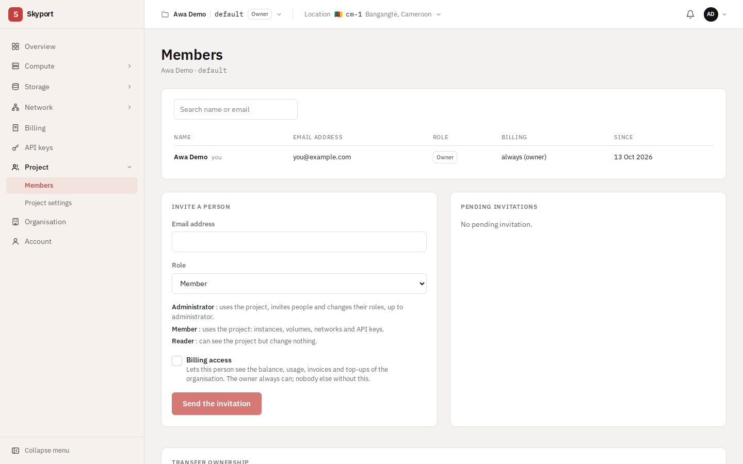The width and height of the screenshot is (743, 464).
Task: Expand the Storage submenu chevron
Action: (130, 87)
